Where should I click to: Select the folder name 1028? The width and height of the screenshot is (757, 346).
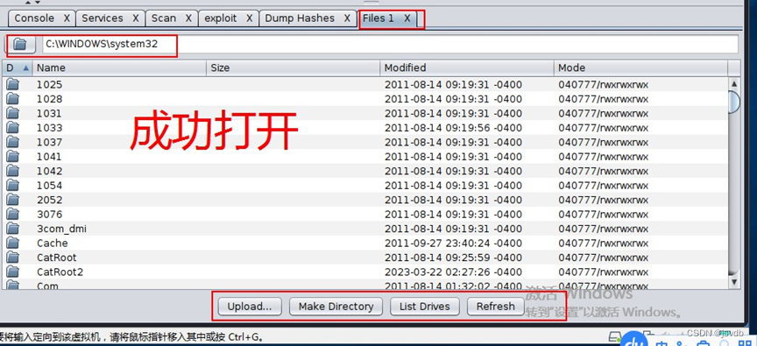[x=50, y=99]
